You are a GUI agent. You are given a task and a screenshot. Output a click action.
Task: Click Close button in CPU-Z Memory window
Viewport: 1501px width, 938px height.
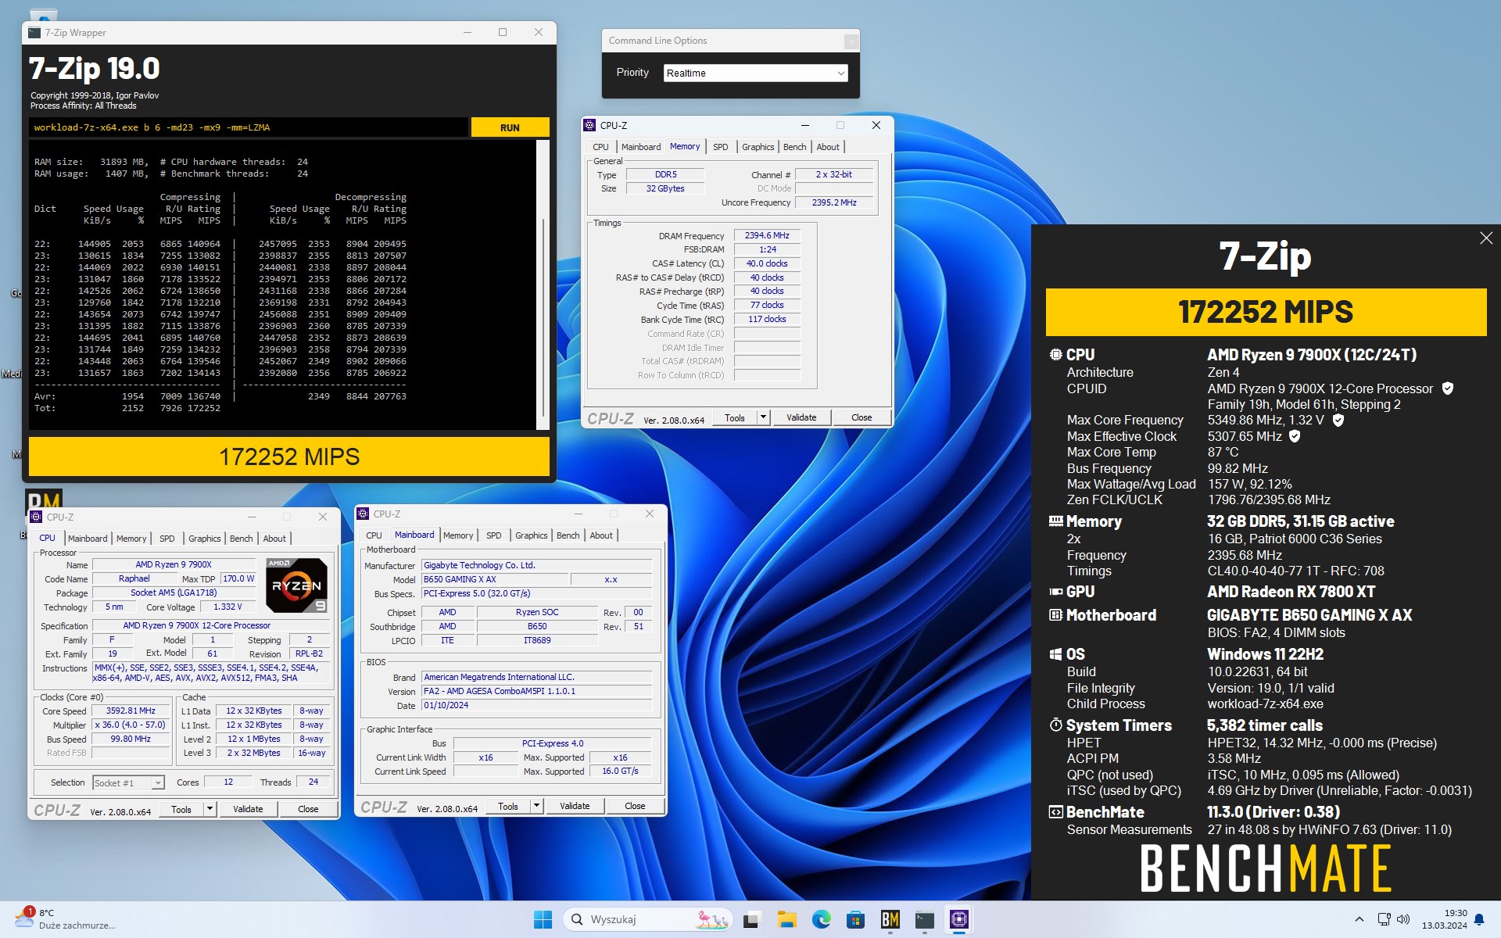click(862, 417)
